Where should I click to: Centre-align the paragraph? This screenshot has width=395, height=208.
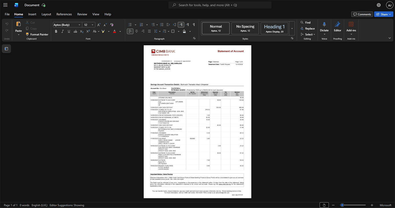click(x=136, y=31)
